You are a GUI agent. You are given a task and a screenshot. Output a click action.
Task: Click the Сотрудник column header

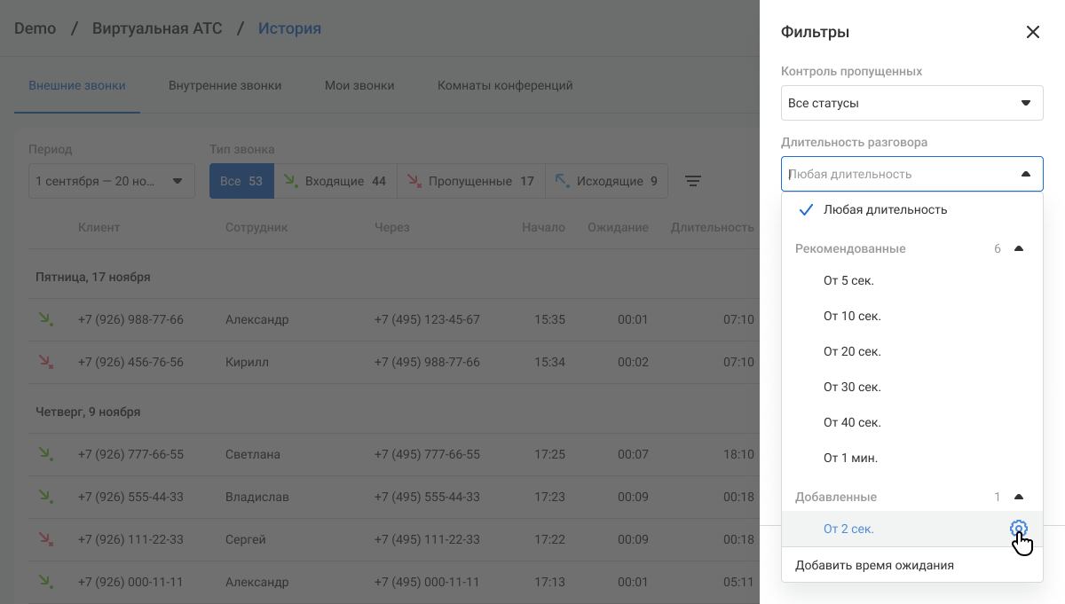[256, 227]
